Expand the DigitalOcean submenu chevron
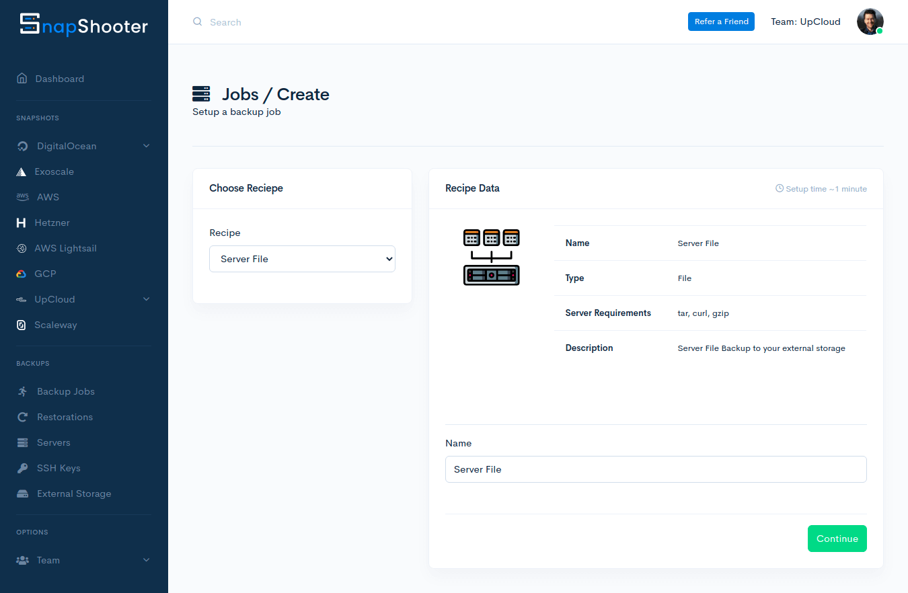This screenshot has width=908, height=593. click(x=146, y=146)
